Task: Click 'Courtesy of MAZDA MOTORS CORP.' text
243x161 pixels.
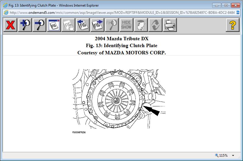Action: point(122,53)
